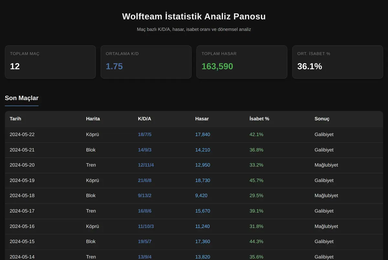Click the accuracy value 42.1%
The width and height of the screenshot is (388, 260).
point(256,135)
